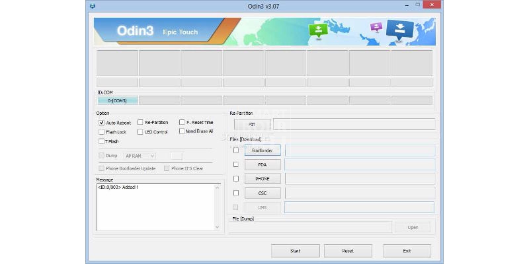The image size is (529, 264).
Task: Click the PDA file path field
Action: pyautogui.click(x=360, y=164)
